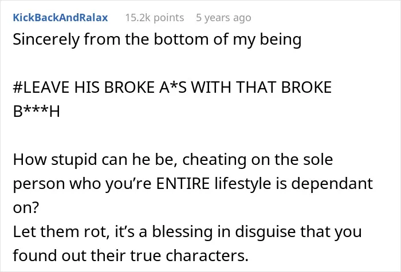
Task: Click the words 'found out their true'
Action: (x=87, y=255)
